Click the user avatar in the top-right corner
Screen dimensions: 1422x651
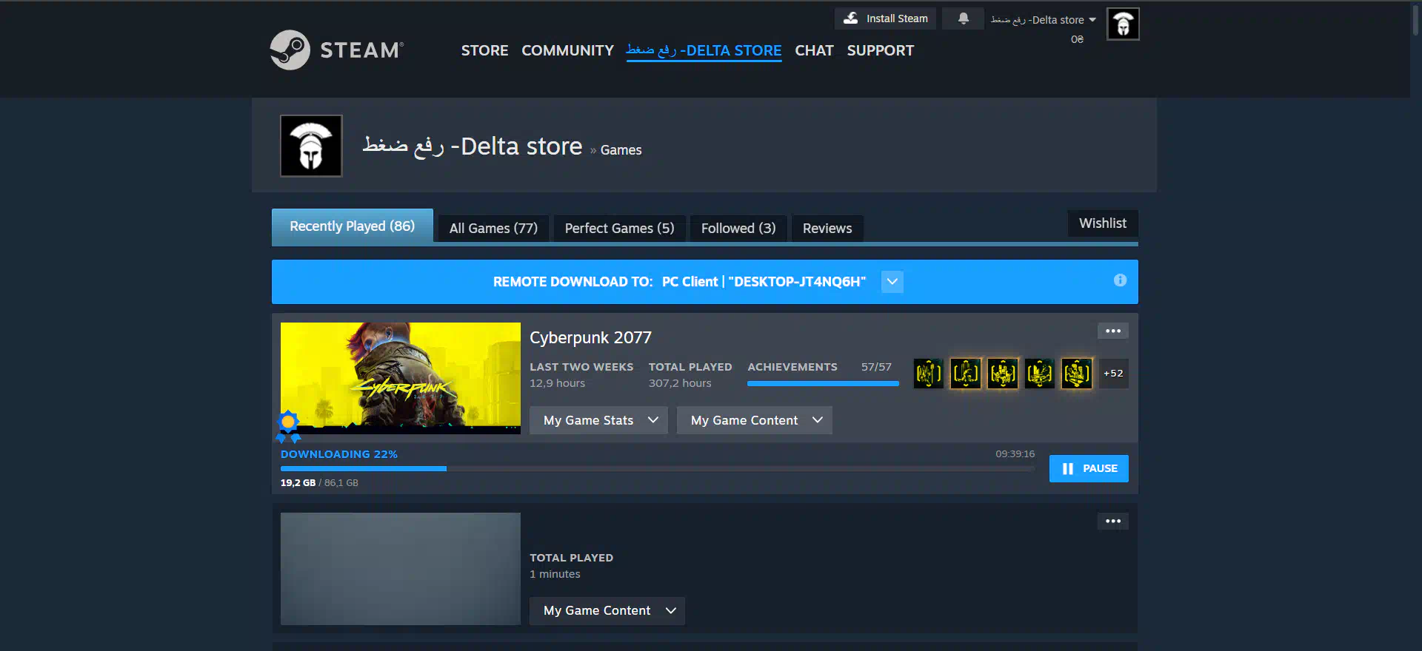pyautogui.click(x=1123, y=24)
